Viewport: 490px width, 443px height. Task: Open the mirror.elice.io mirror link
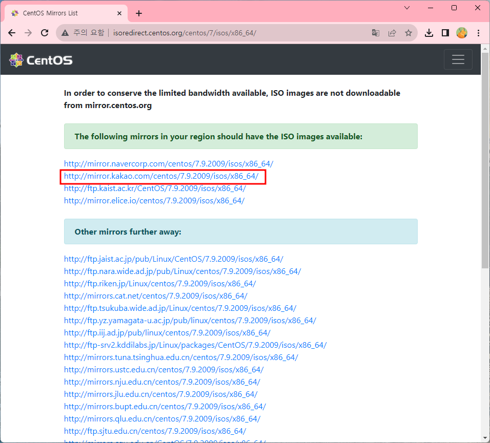(x=154, y=200)
